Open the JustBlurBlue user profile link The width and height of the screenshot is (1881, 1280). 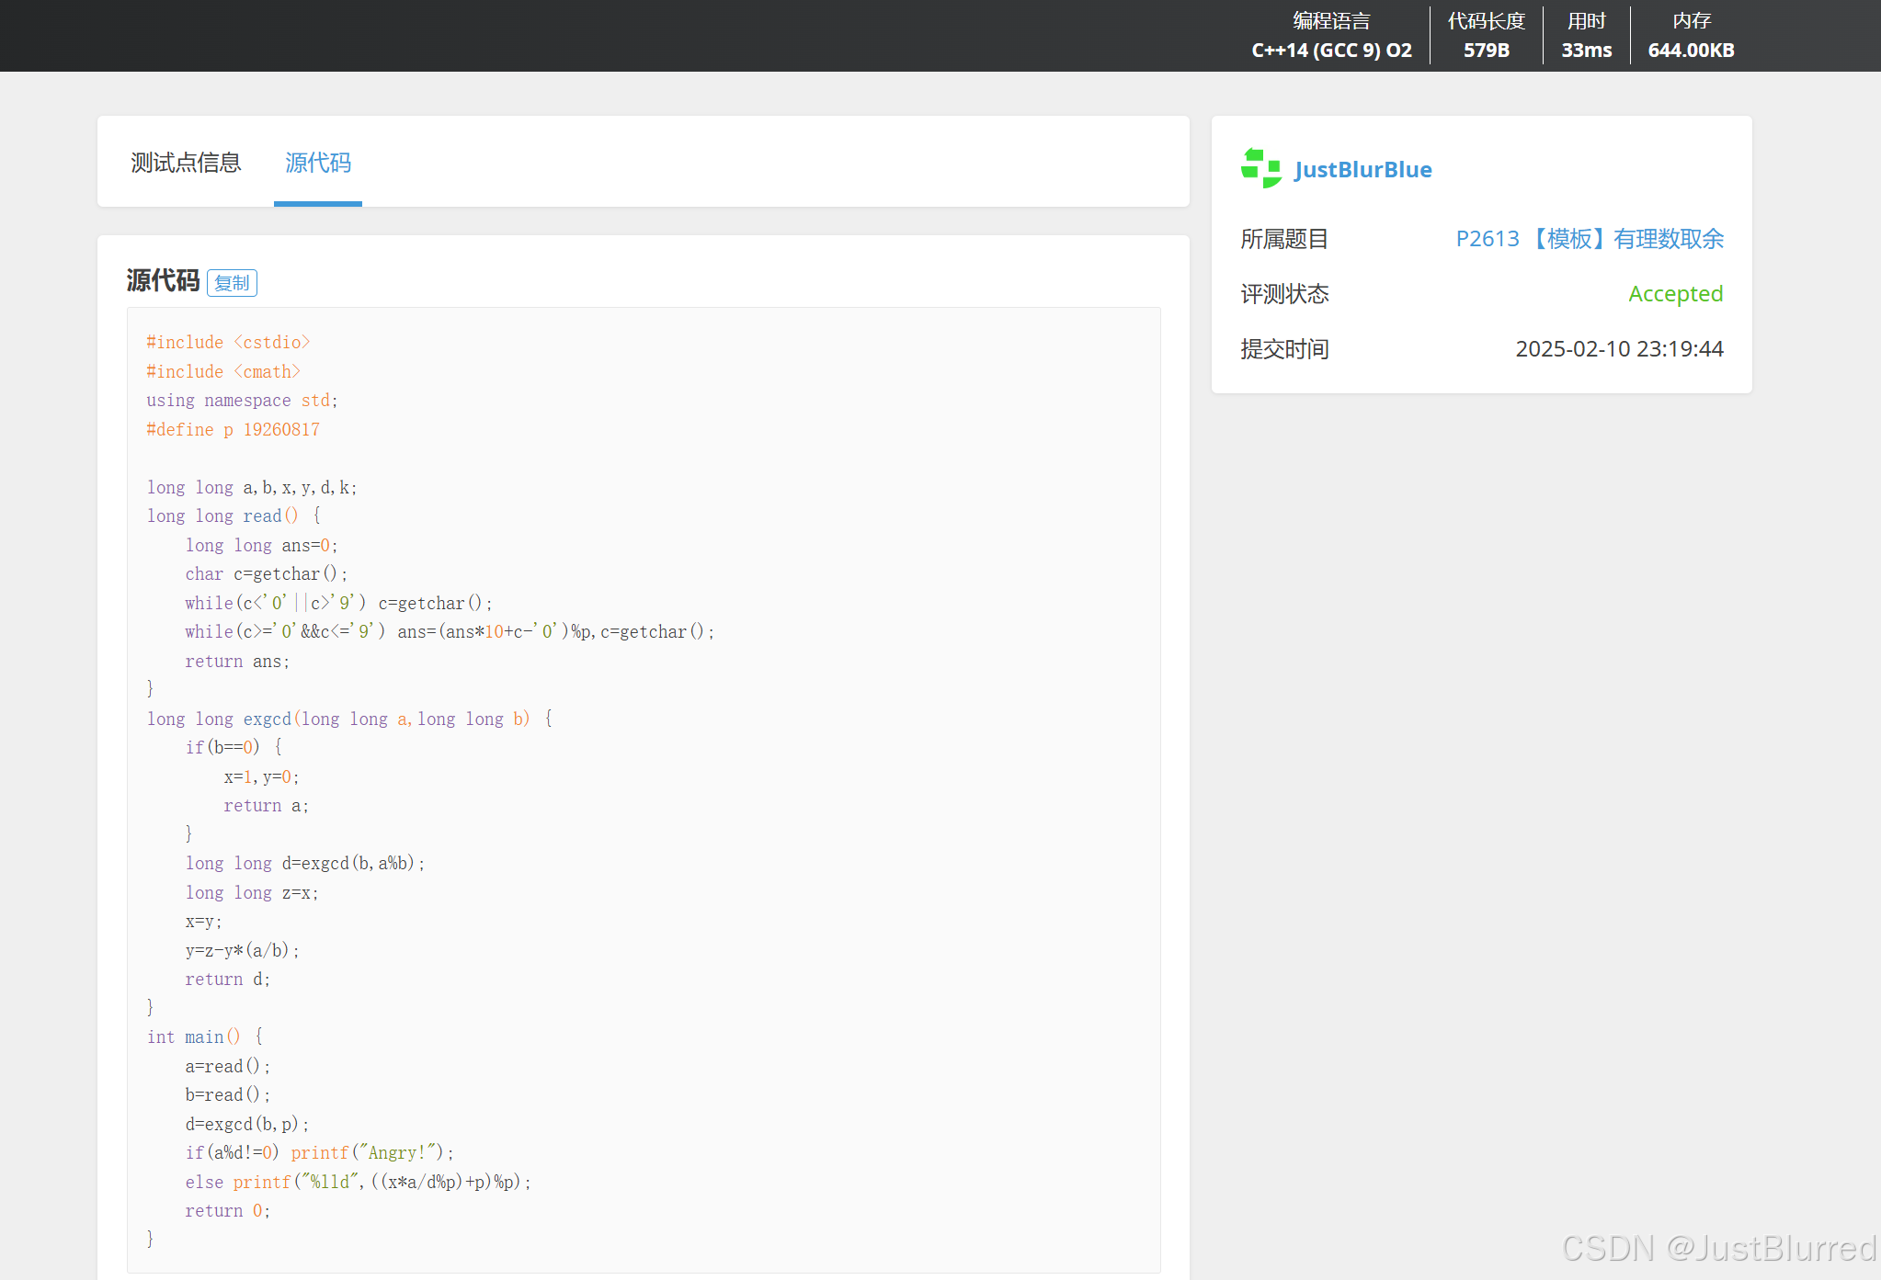pyautogui.click(x=1362, y=170)
